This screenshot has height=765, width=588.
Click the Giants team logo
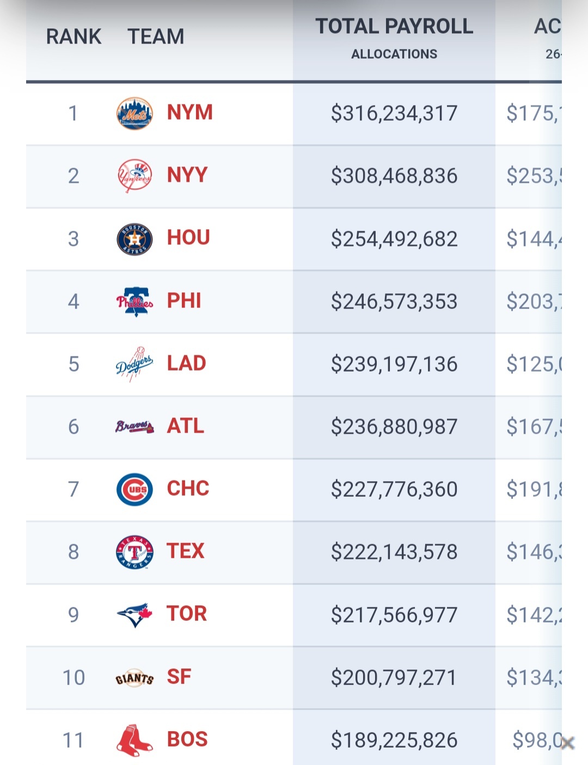134,678
